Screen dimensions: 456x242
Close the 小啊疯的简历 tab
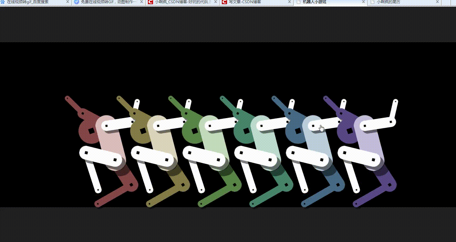coord(438,2)
